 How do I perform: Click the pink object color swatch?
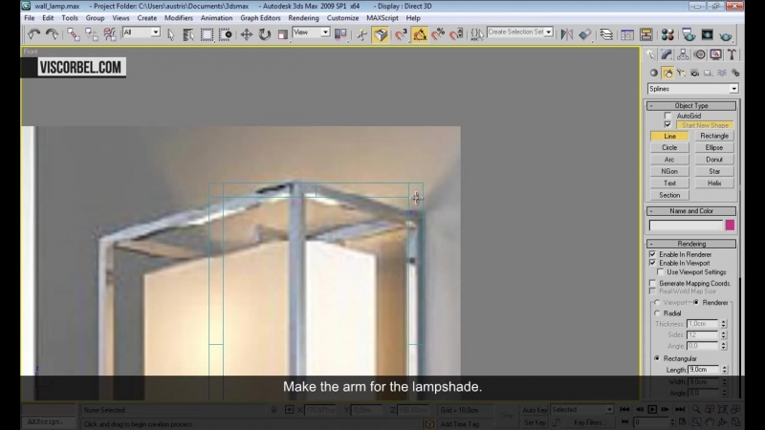click(730, 226)
